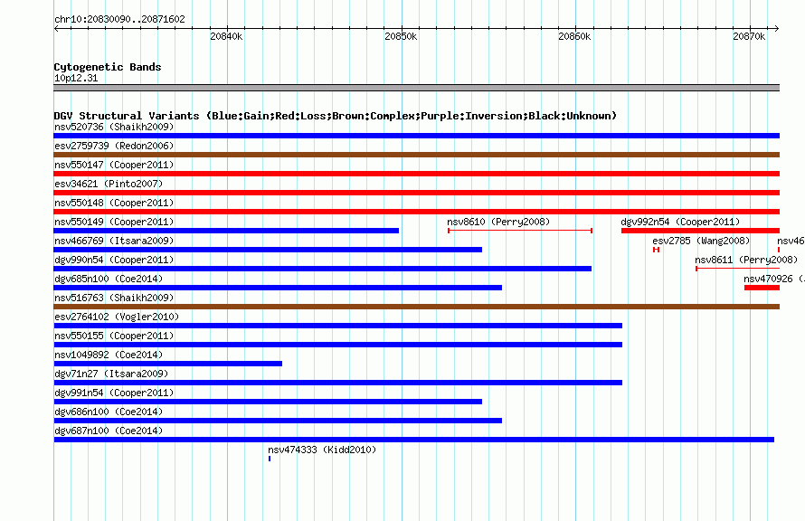This screenshot has width=805, height=521.
Task: Click the 20850k ruler tick label
Action: [x=401, y=36]
